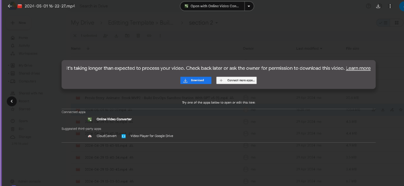Open more actions three-dot menu in header
This screenshot has height=186, width=404.
tap(390, 6)
